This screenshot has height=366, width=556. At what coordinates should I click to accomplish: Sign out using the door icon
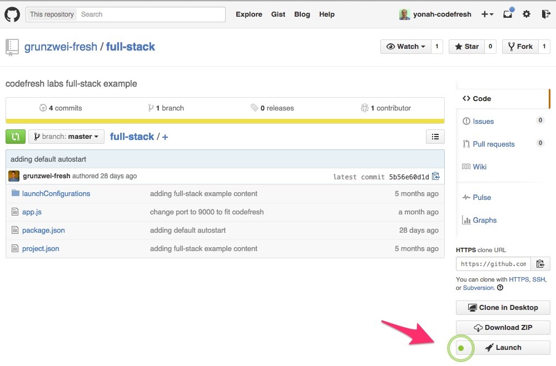coord(545,14)
